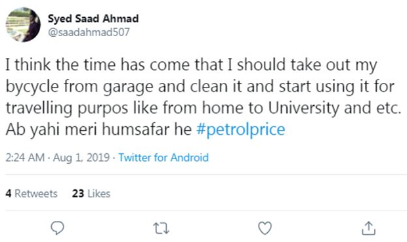Screen dimensions: 407x242
Task: Open the Twitter for Android source link
Action: tap(163, 158)
